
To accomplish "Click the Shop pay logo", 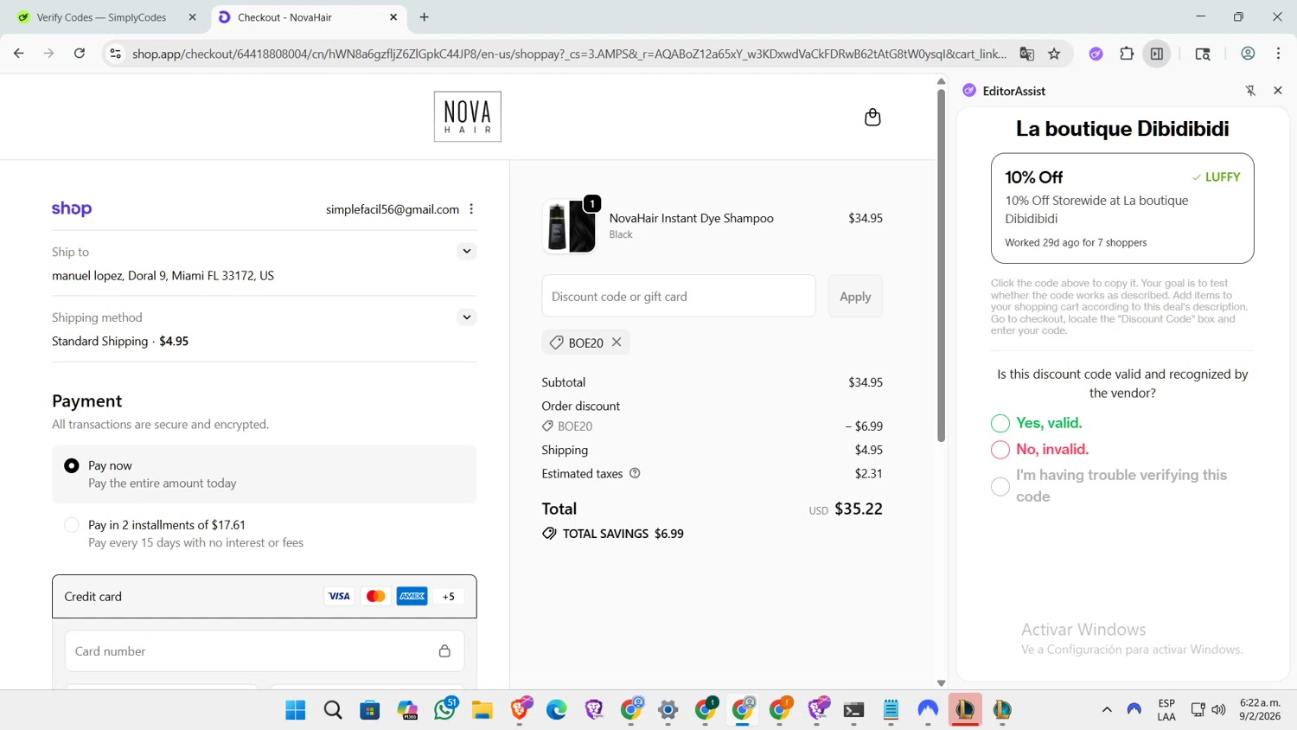I will coord(72,208).
